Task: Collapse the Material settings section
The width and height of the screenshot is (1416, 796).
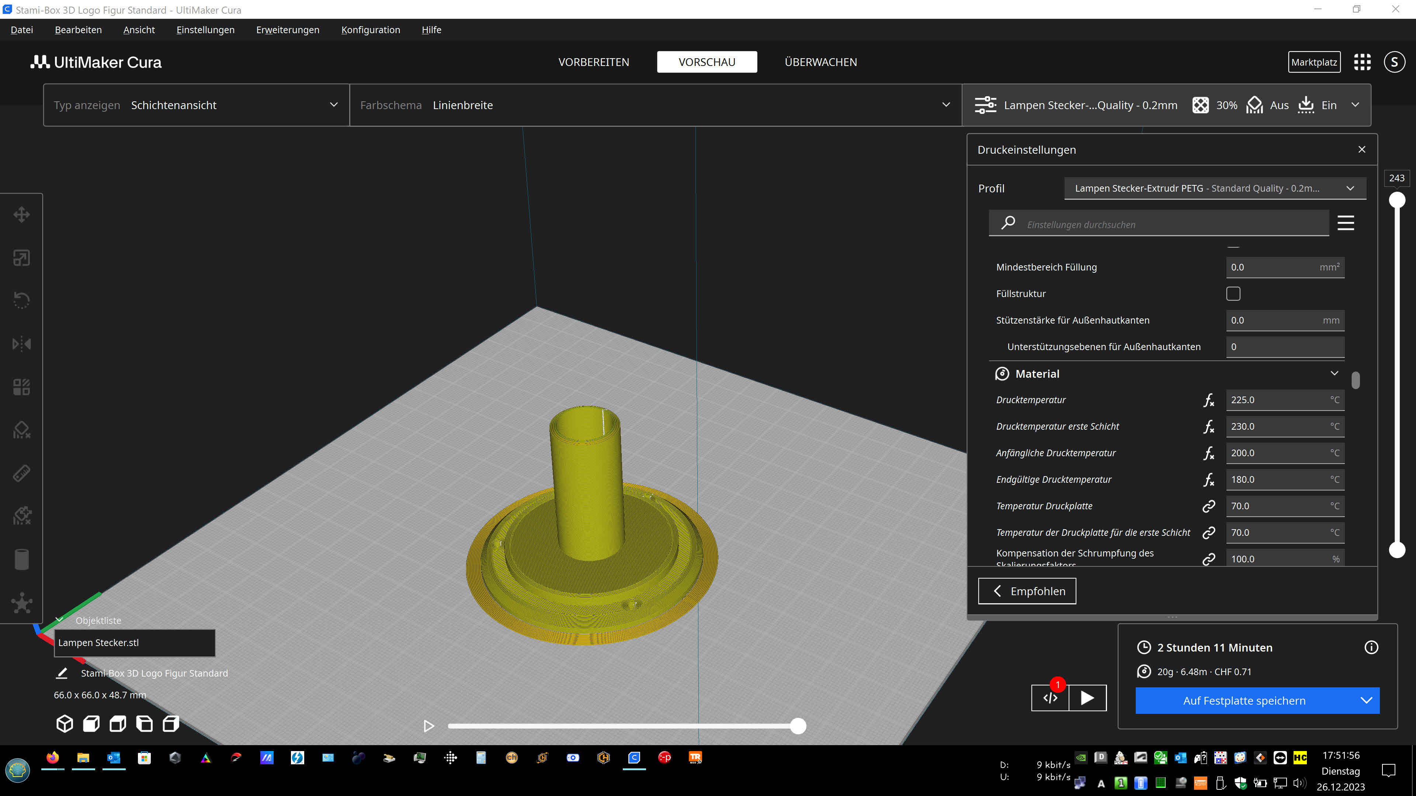Action: 1333,374
